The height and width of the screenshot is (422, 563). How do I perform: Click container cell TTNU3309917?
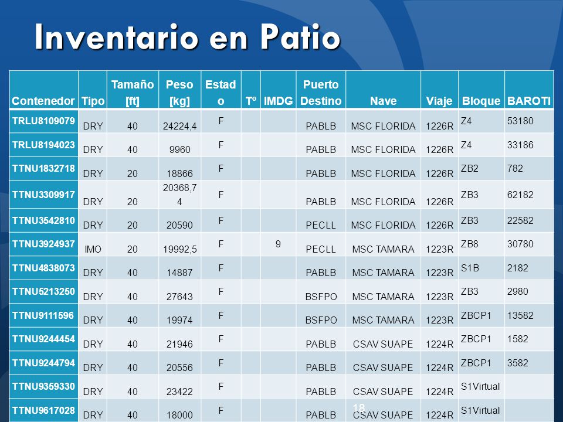point(43,195)
